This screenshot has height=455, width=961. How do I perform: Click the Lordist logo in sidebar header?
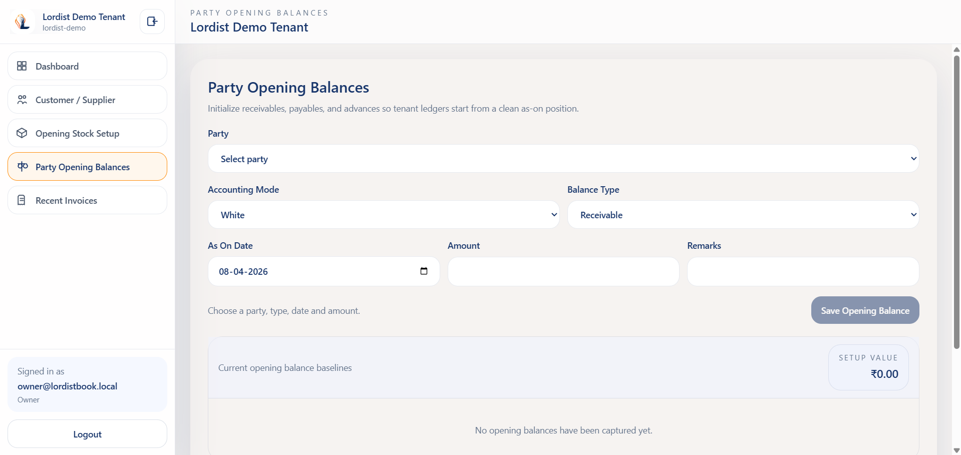[22, 22]
